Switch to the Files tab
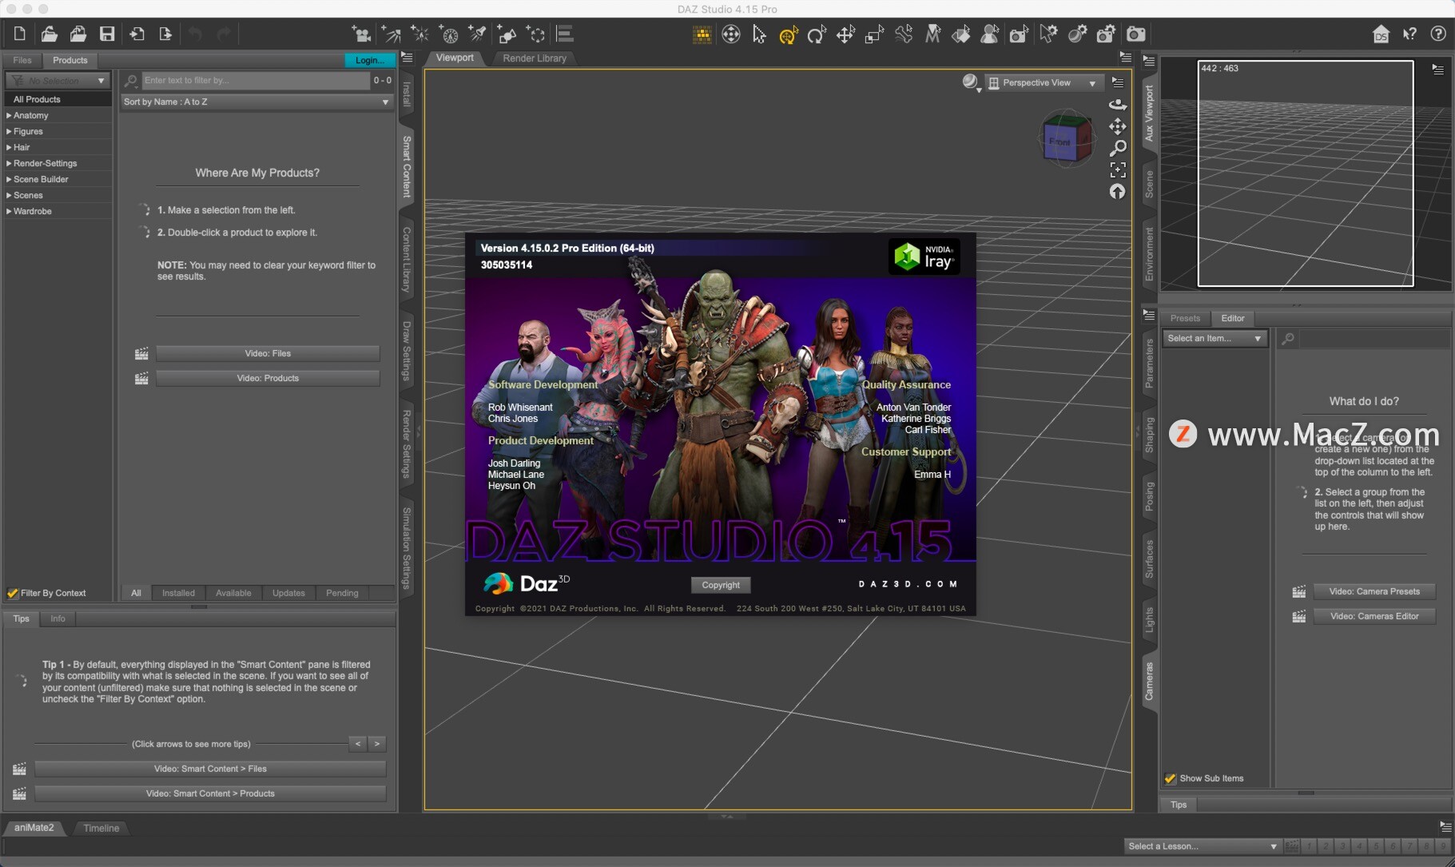The height and width of the screenshot is (867, 1455). point(22,60)
